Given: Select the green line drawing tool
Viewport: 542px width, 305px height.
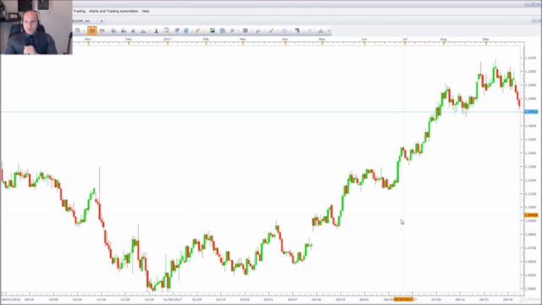Looking at the screenshot, I should click(271, 30).
